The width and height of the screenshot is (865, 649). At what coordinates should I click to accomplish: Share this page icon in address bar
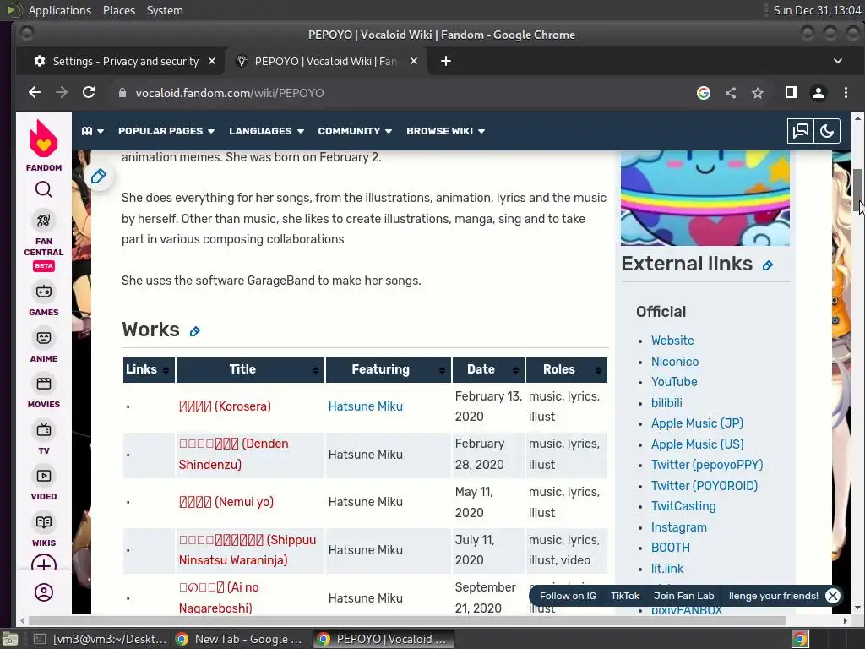731,93
